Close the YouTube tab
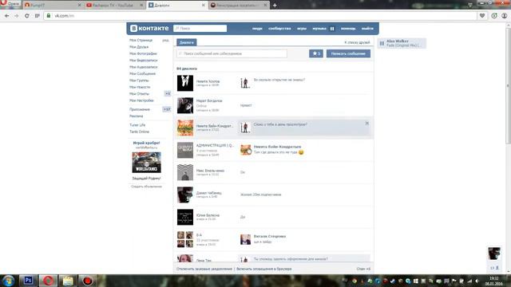511x287 pixels. point(141,6)
